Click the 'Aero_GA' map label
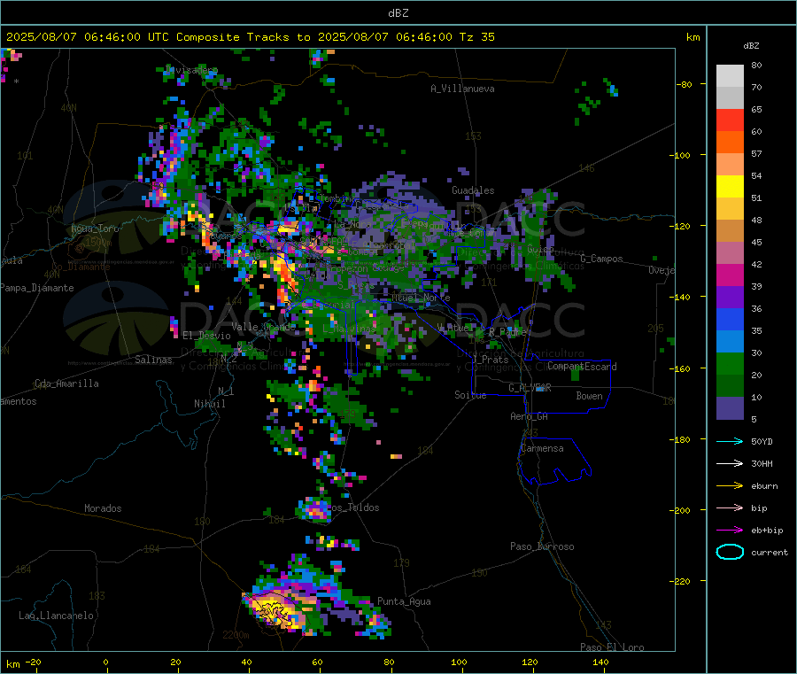The height and width of the screenshot is (674, 797). pyautogui.click(x=529, y=416)
